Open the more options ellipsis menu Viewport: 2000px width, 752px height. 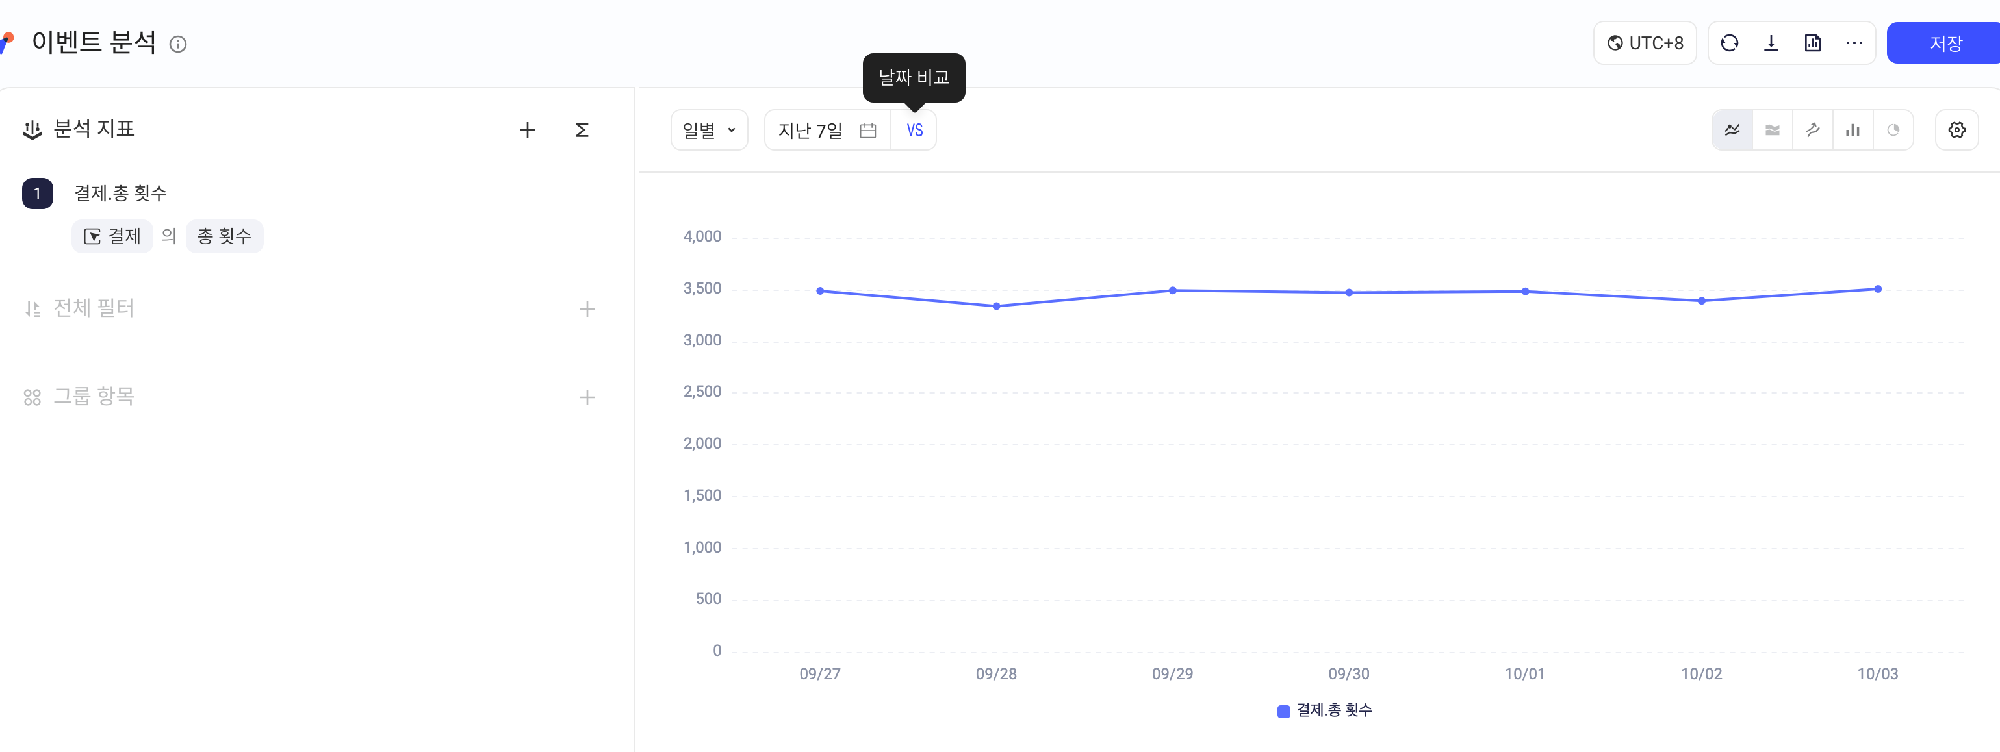[1854, 44]
